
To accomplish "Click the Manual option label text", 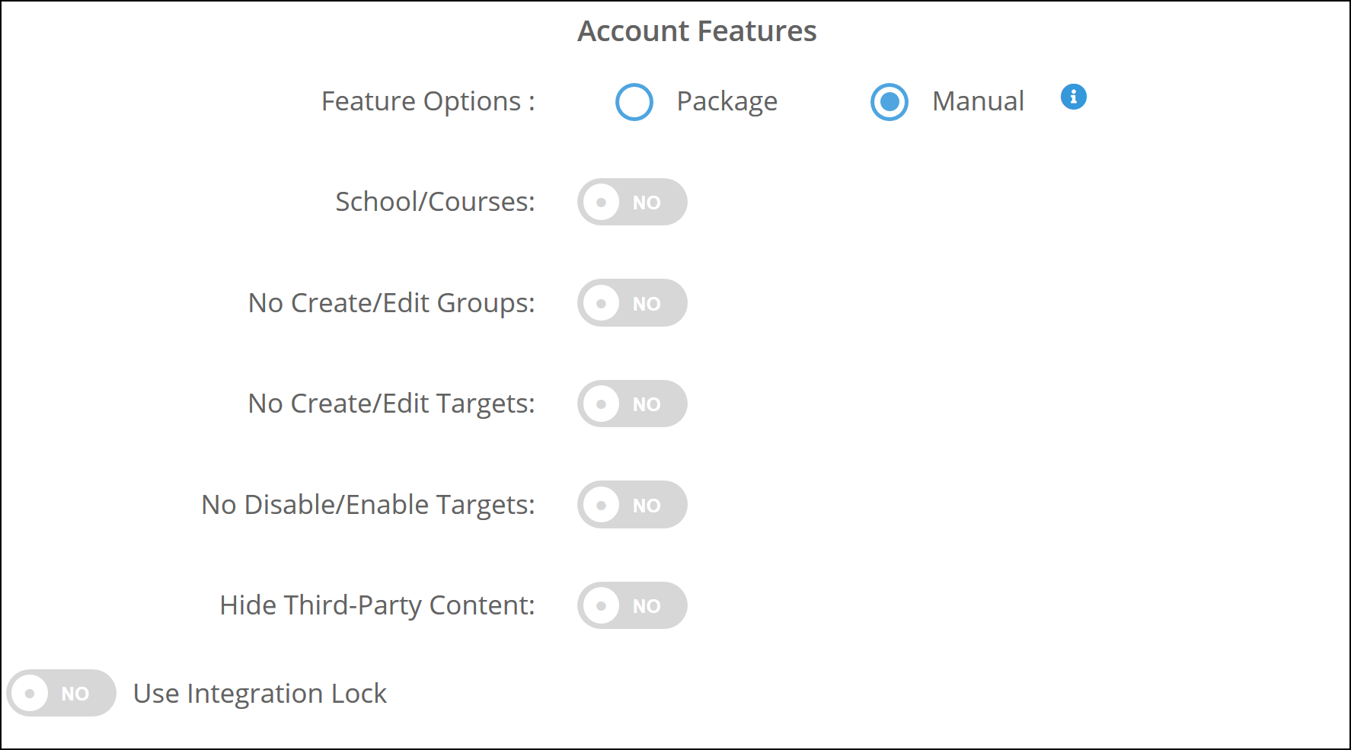I will 978,101.
